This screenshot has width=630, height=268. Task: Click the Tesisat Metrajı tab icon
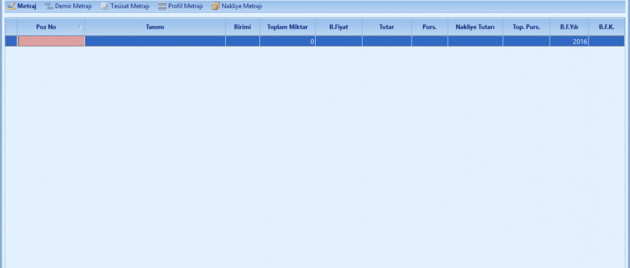pyautogui.click(x=105, y=6)
